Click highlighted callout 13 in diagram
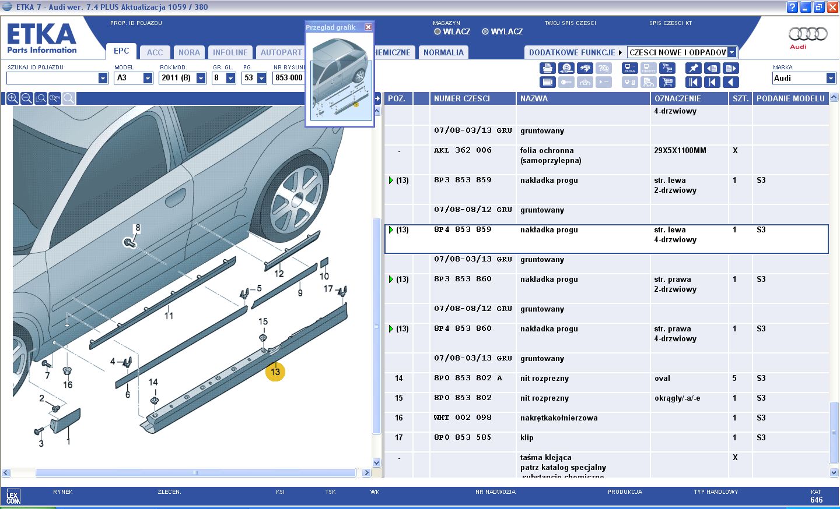 click(275, 372)
